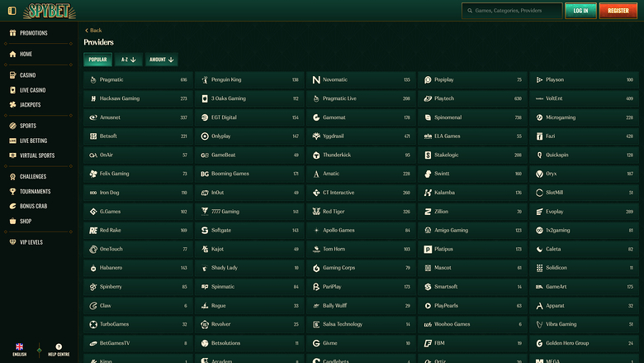Viewport: 644px width, 363px height.
Task: Click the Register button
Action: (x=618, y=11)
